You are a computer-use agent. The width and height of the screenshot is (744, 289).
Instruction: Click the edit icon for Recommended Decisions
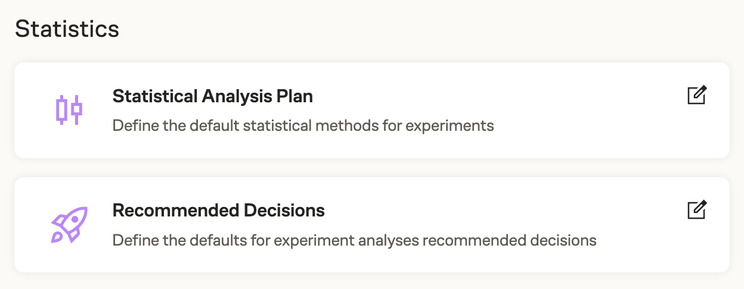[696, 210]
